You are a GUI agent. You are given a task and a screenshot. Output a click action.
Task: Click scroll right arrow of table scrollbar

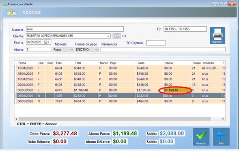click(x=223, y=119)
